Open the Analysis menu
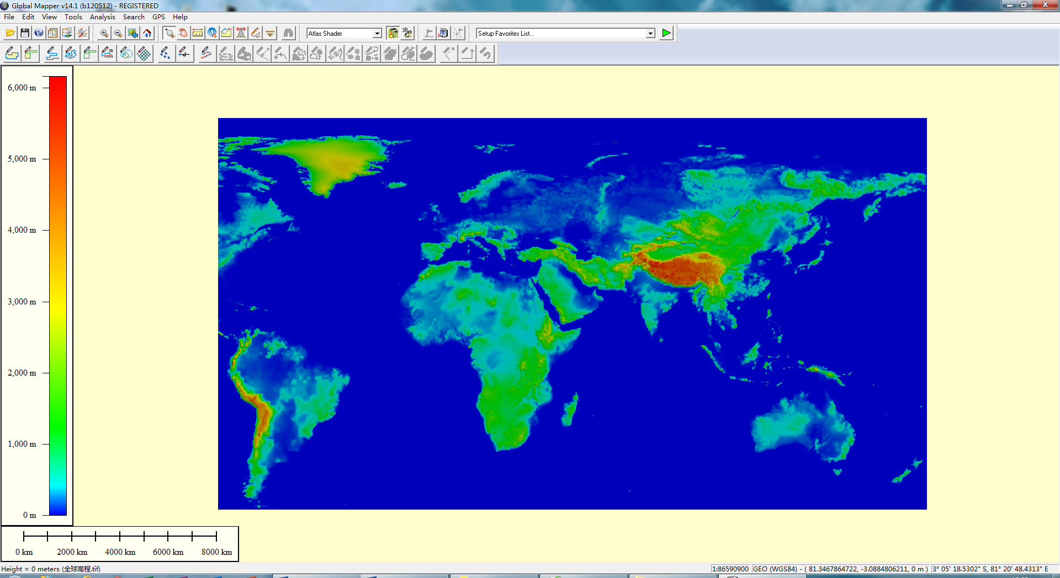Image resolution: width=1060 pixels, height=578 pixels. pos(103,17)
